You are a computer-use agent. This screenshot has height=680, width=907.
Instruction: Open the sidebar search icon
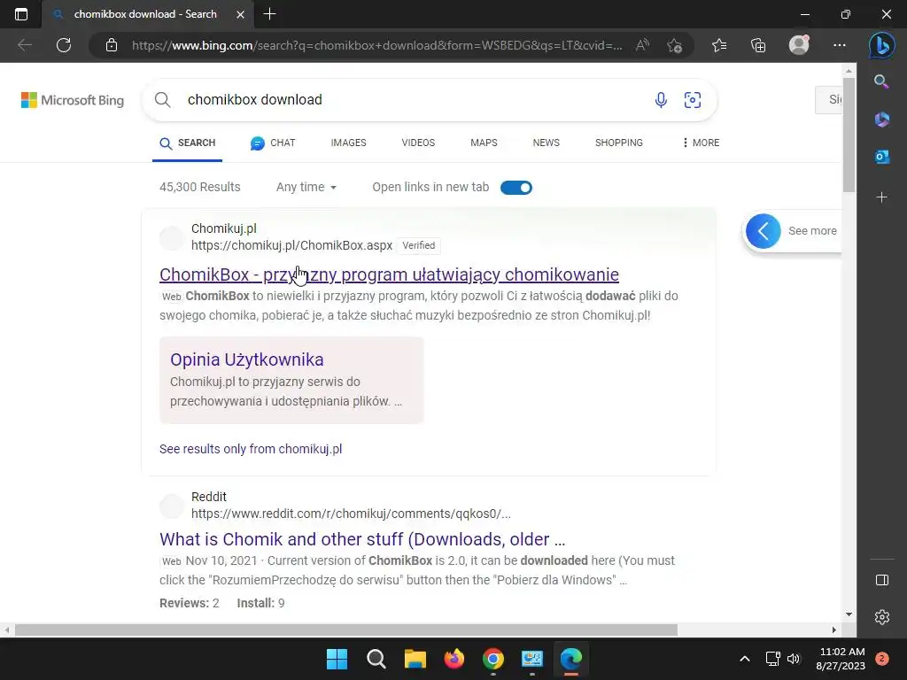881,81
